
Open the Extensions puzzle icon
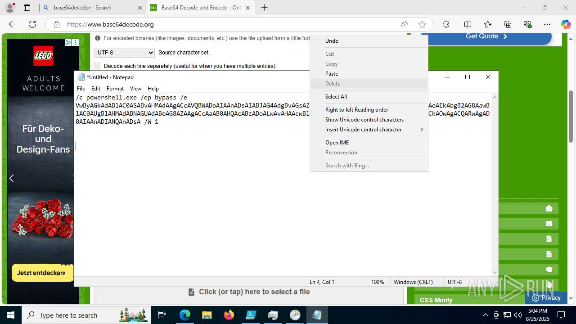(x=446, y=24)
